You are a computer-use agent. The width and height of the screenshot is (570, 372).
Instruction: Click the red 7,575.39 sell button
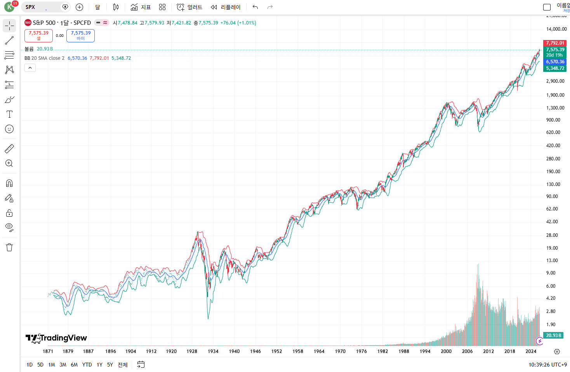(x=38, y=35)
